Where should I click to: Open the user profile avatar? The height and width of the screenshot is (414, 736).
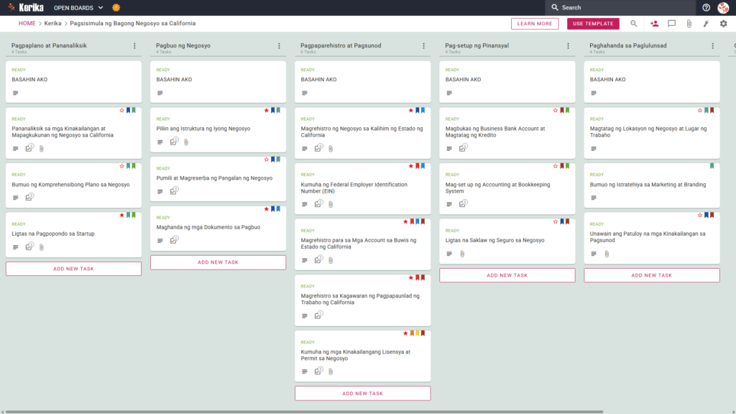(x=723, y=7)
